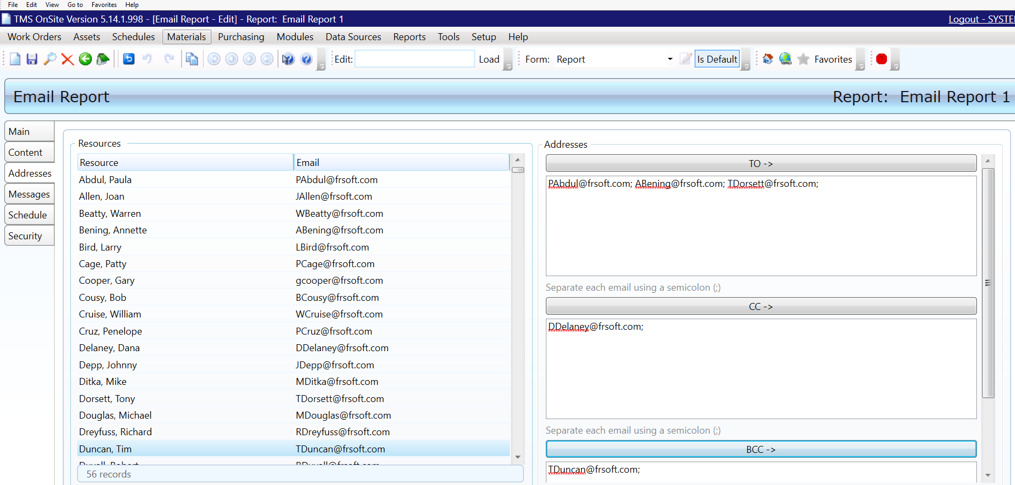Go to previous record navigation icon
Image resolution: width=1015 pixels, height=485 pixels.
pos(232,59)
